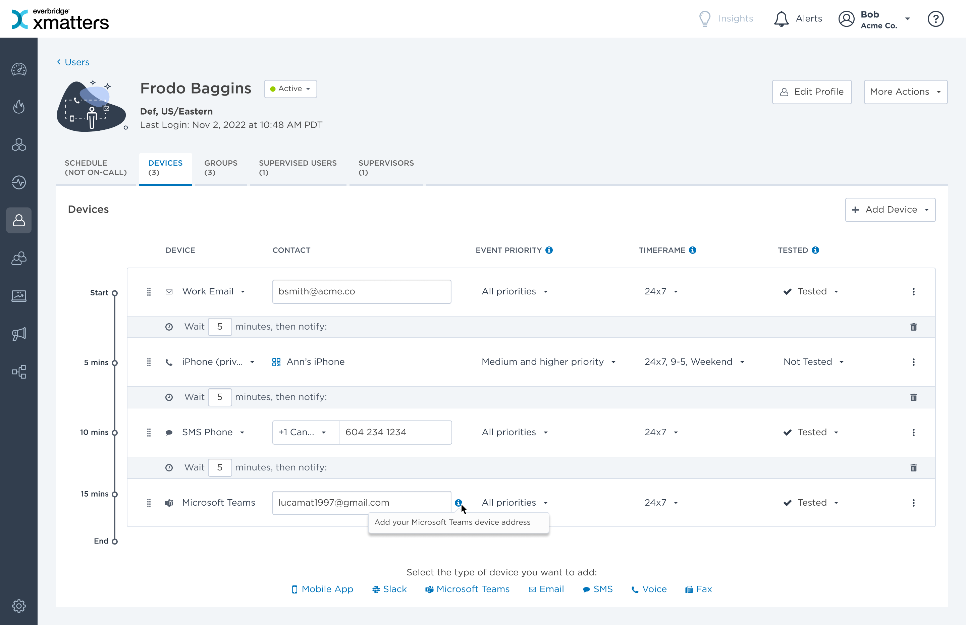
Task: Switch to Supervisors (1) tab
Action: [x=386, y=168]
